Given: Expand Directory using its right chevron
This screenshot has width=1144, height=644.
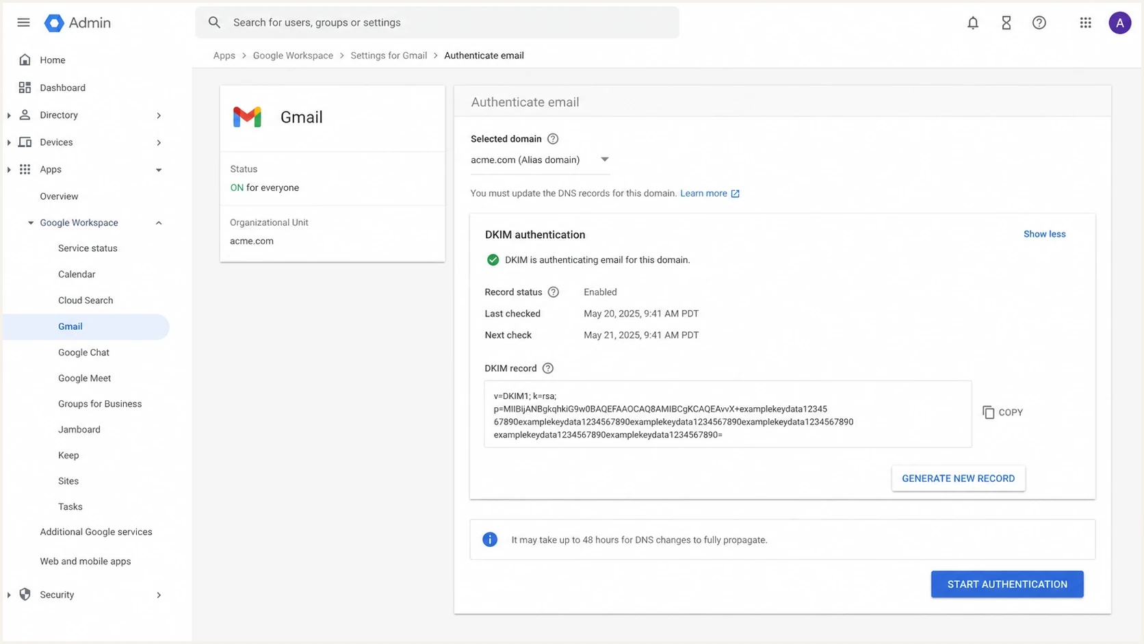Looking at the screenshot, I should (159, 115).
